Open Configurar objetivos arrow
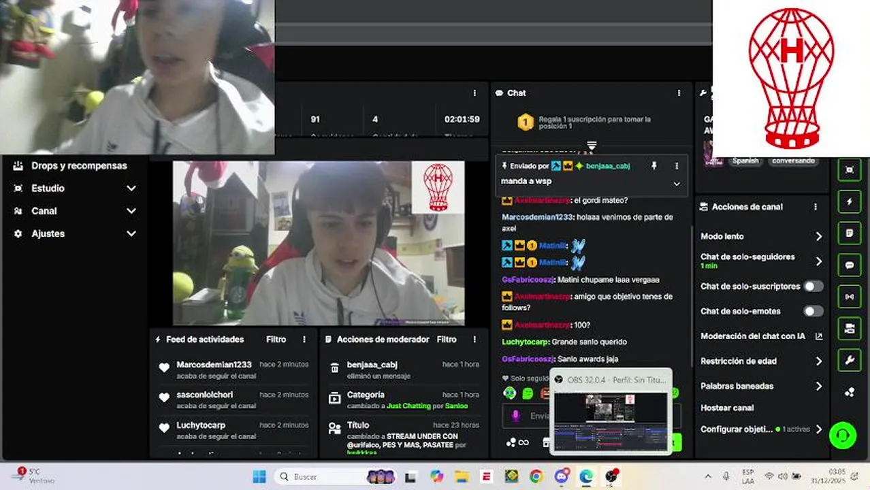Screen dimensions: 870x490 [x=819, y=429]
